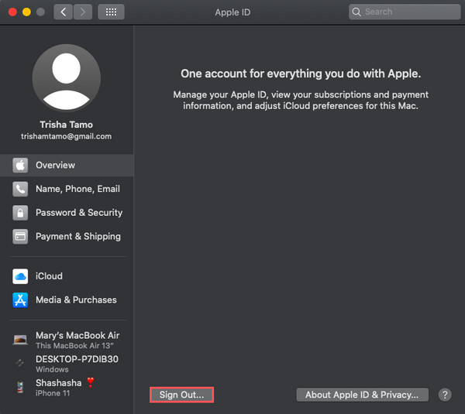Click the iCloud cloud icon
Viewport: 465px width, 414px height.
pyautogui.click(x=20, y=276)
